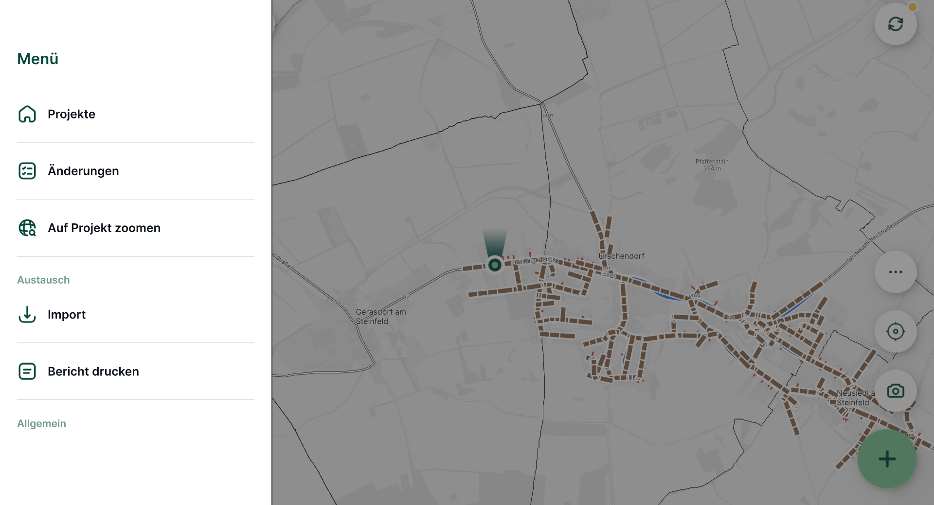Open the Projekte menu entry
934x505 pixels.
(136, 114)
